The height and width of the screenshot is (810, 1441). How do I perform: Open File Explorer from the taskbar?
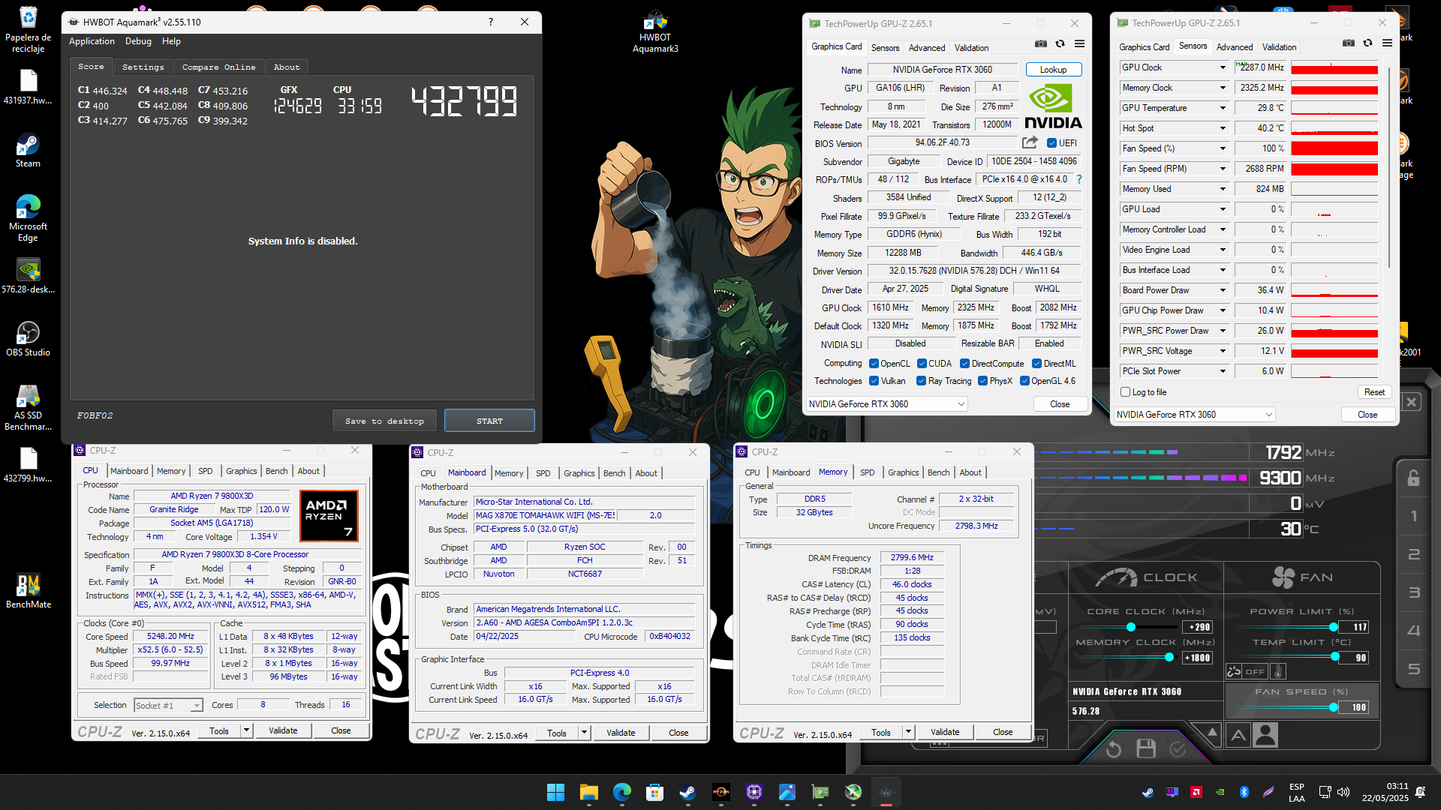click(588, 792)
